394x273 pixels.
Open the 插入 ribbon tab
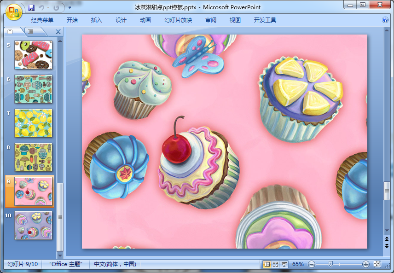pyautogui.click(x=97, y=20)
